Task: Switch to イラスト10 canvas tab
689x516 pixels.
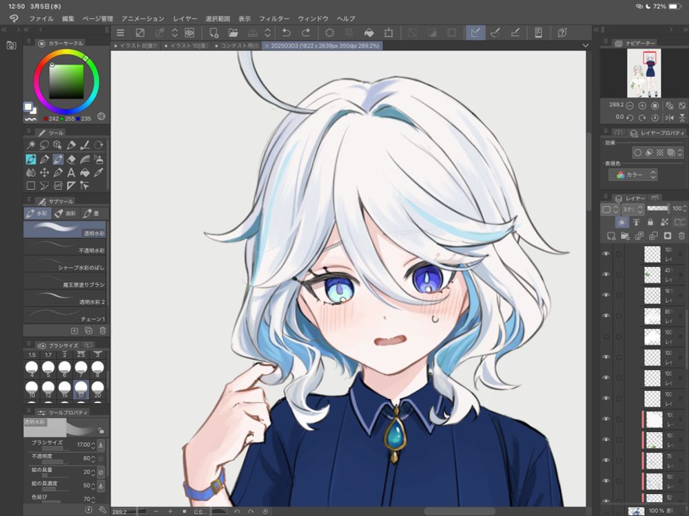Action: [x=186, y=45]
